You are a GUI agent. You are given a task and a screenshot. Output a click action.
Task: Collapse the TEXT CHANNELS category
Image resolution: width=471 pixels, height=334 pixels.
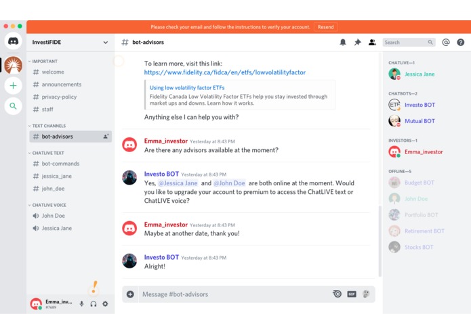coord(47,126)
